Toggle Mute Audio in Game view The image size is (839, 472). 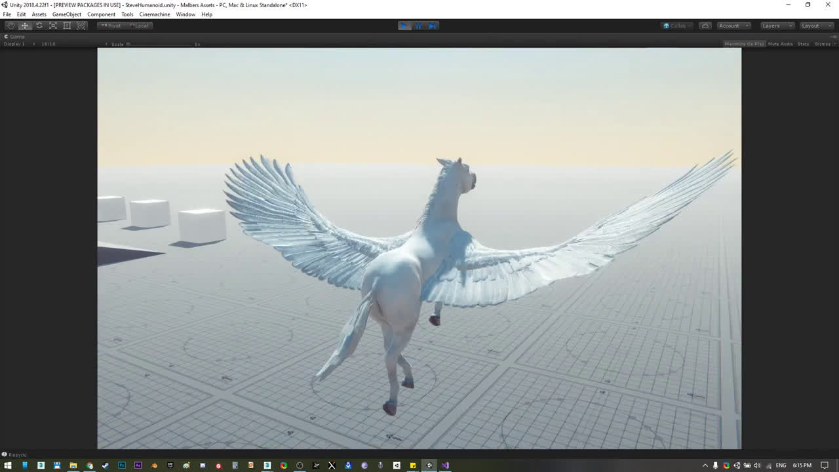pos(780,44)
